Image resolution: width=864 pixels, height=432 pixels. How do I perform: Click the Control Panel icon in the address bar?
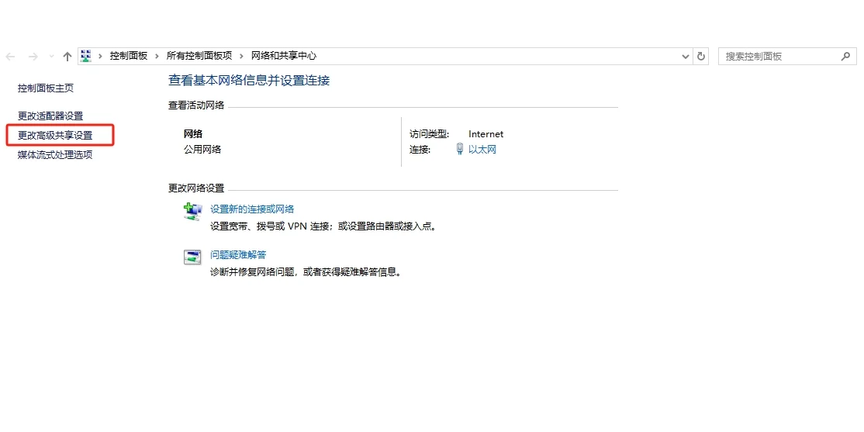(x=86, y=56)
